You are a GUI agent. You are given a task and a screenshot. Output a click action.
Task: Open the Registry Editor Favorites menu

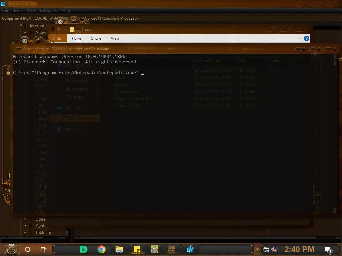click(48, 11)
